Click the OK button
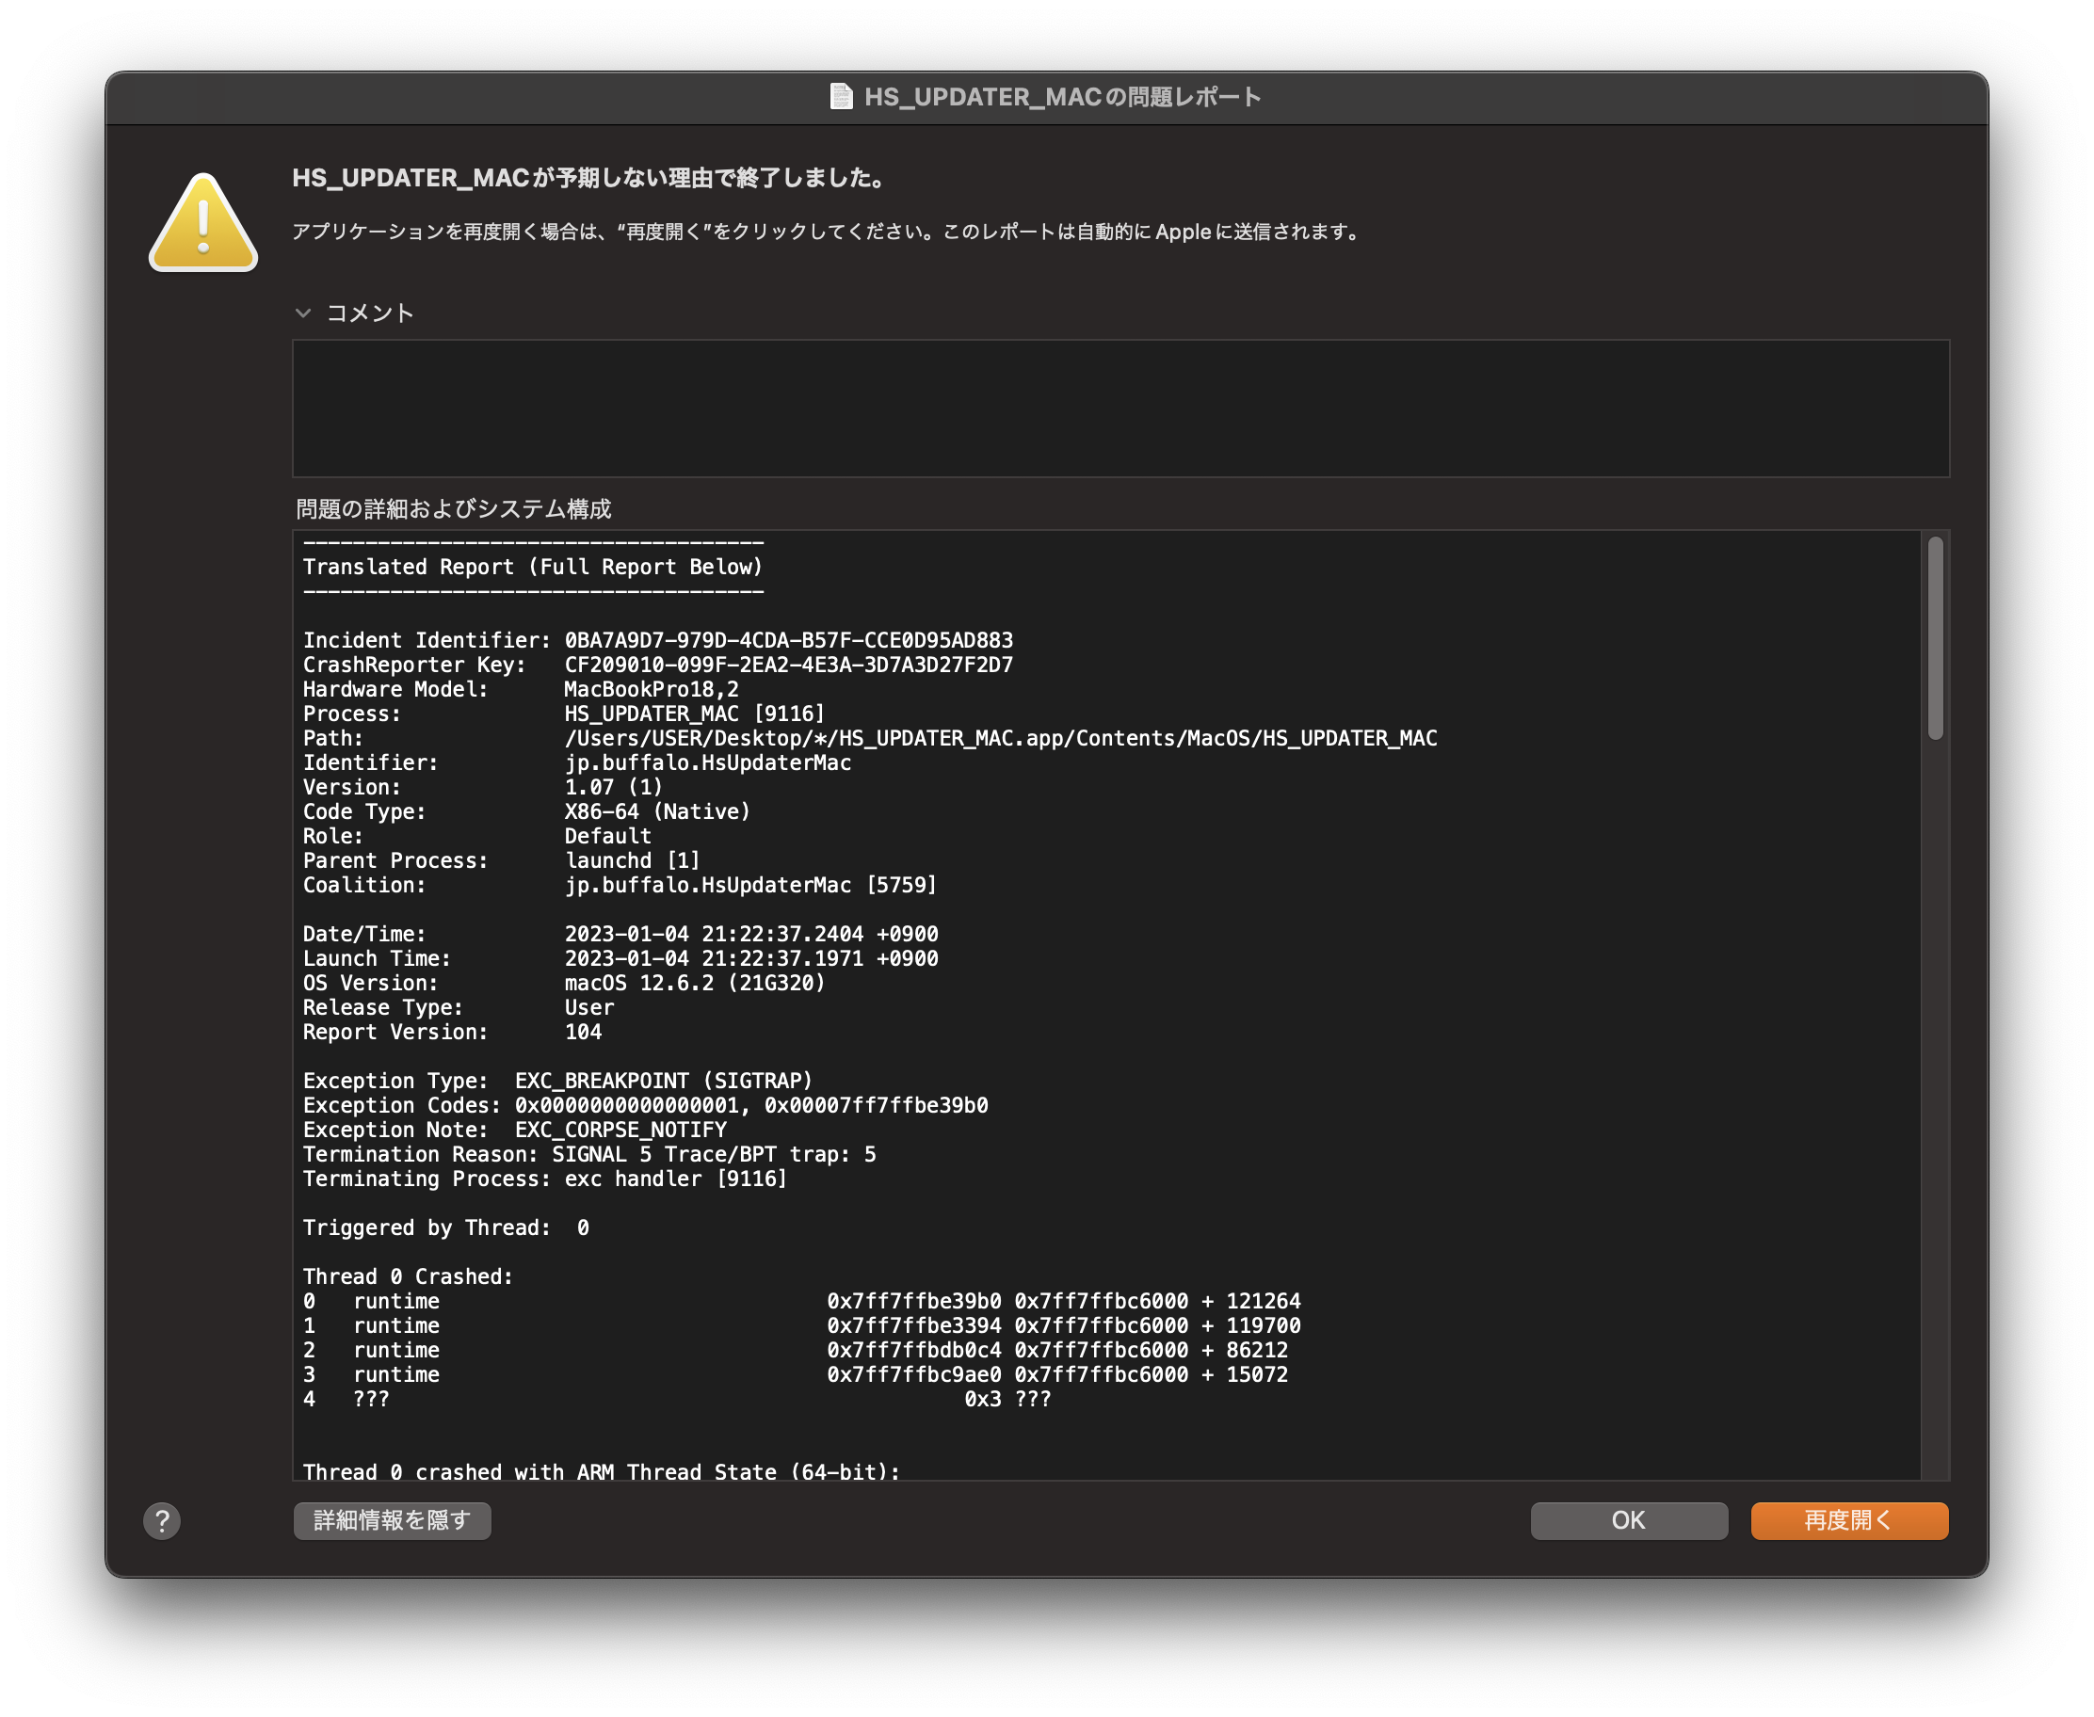The height and width of the screenshot is (1717, 2094). [1628, 1520]
